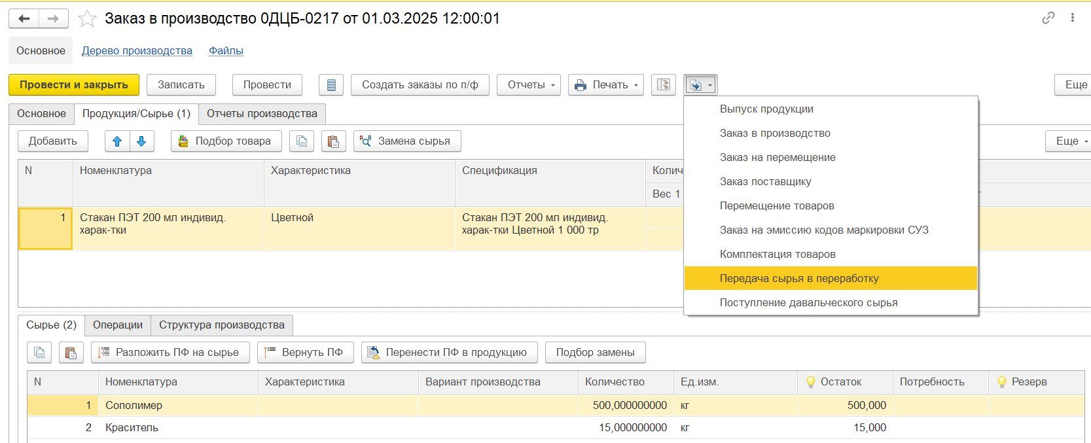This screenshot has width=1091, height=443.
Task: Open the Операции tab
Action: coord(118,325)
